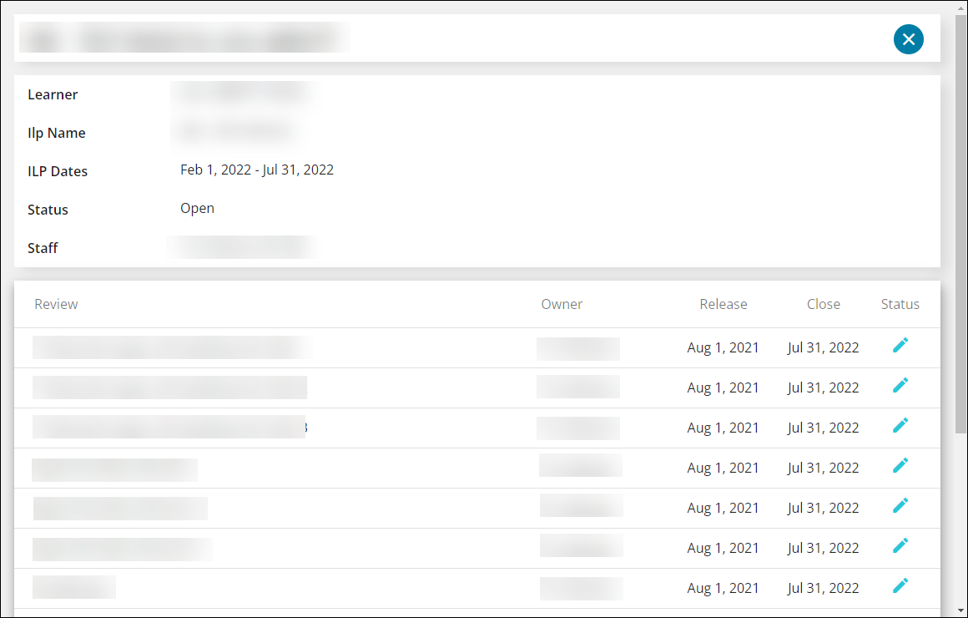Click the edit pencil on the last visible row
968x618 pixels.
[x=900, y=585]
